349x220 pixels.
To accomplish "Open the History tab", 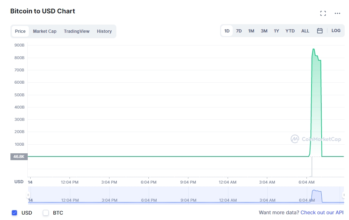I will pos(104,31).
